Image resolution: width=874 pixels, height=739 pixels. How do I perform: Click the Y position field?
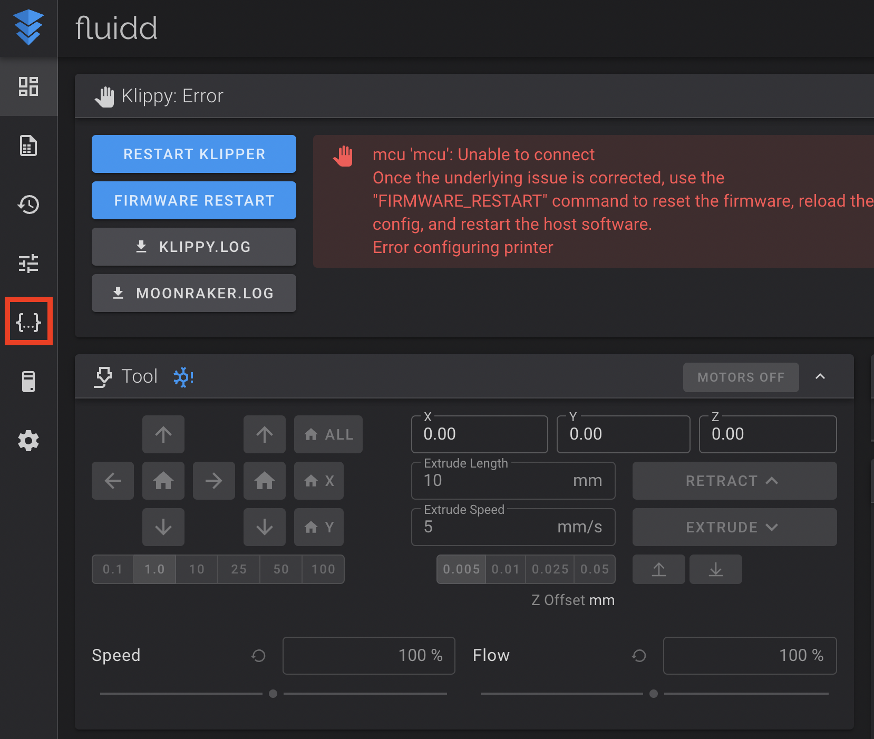624,434
